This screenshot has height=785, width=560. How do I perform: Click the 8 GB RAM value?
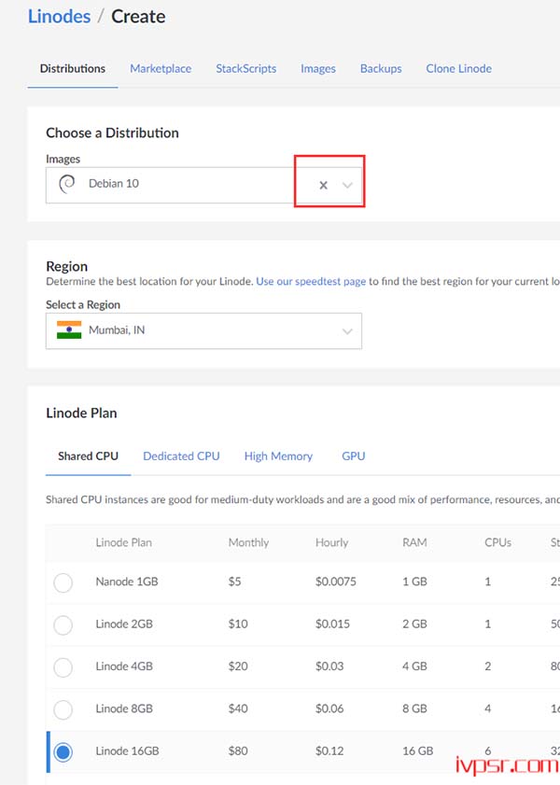tap(415, 708)
